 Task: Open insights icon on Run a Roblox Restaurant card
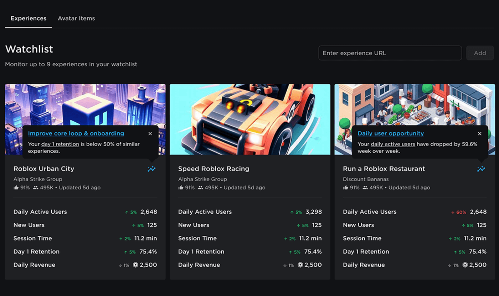[481, 169]
